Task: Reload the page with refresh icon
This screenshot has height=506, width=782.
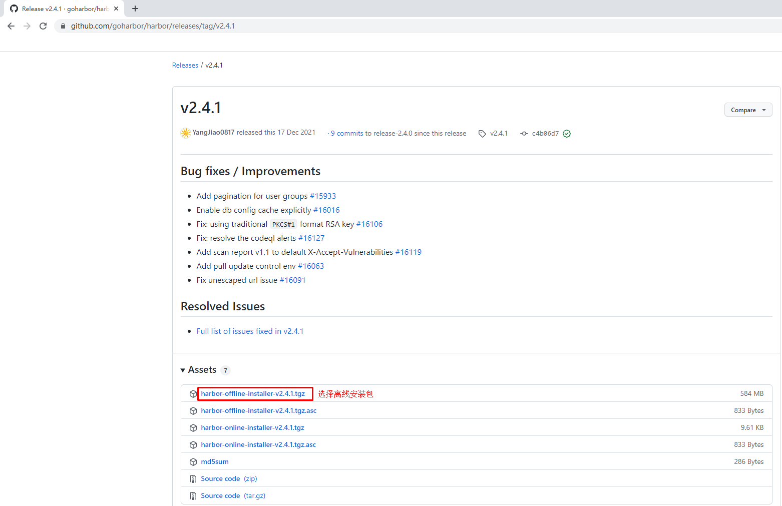Action: pyautogui.click(x=43, y=26)
